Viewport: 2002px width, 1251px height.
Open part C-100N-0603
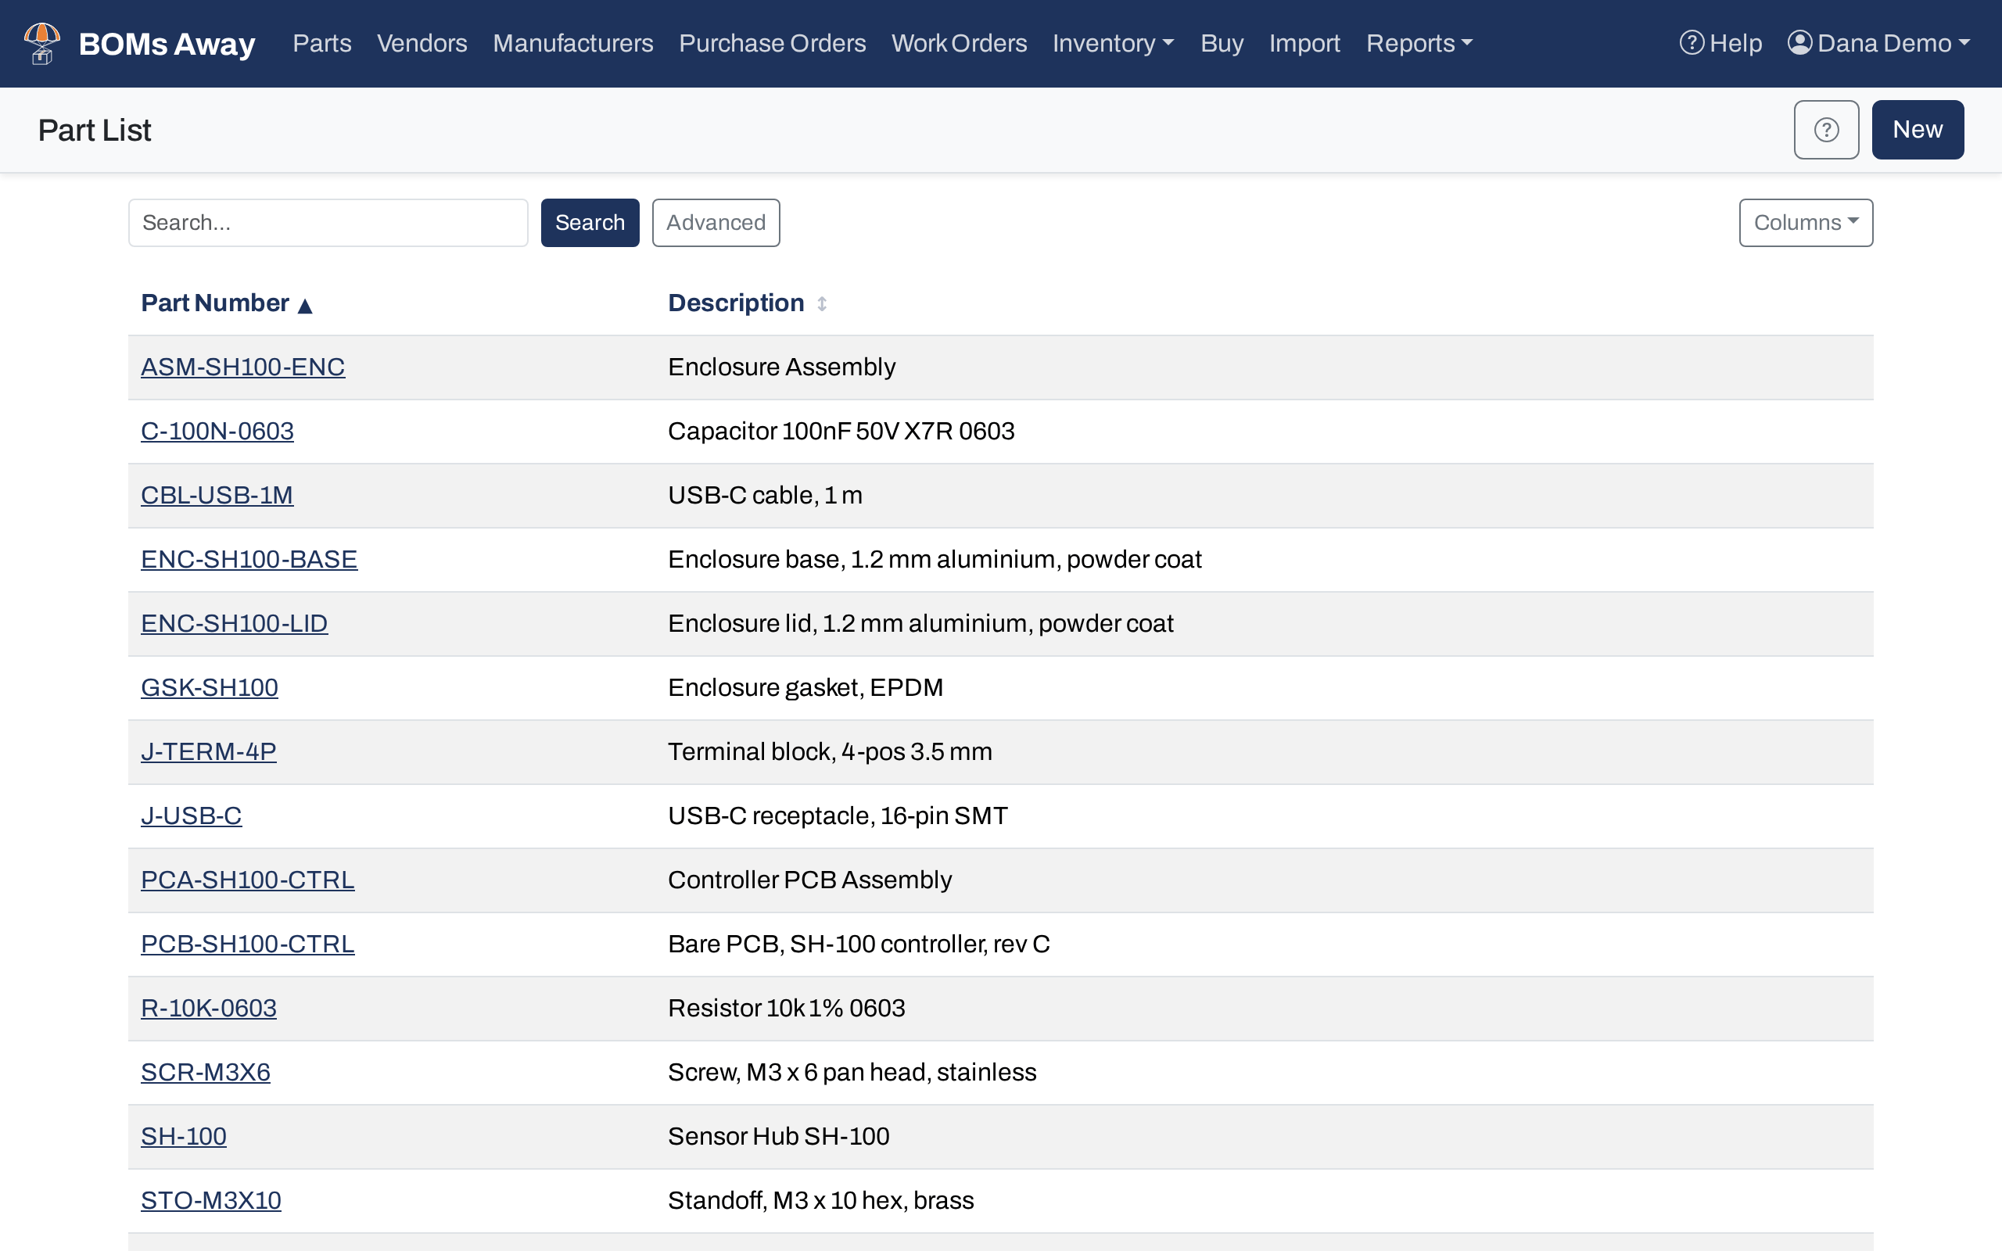pos(217,431)
